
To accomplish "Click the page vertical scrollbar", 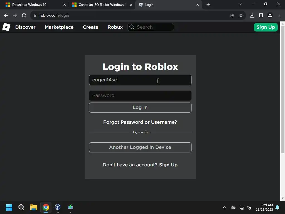I will point(282,89).
